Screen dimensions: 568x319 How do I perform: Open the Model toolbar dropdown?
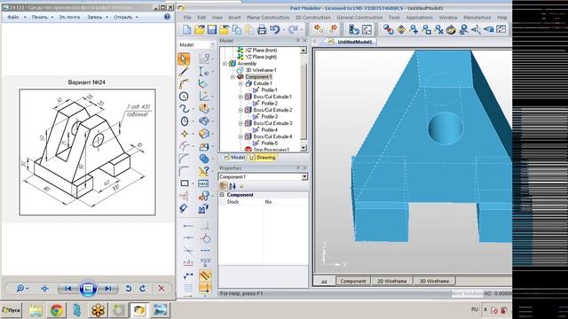213,45
